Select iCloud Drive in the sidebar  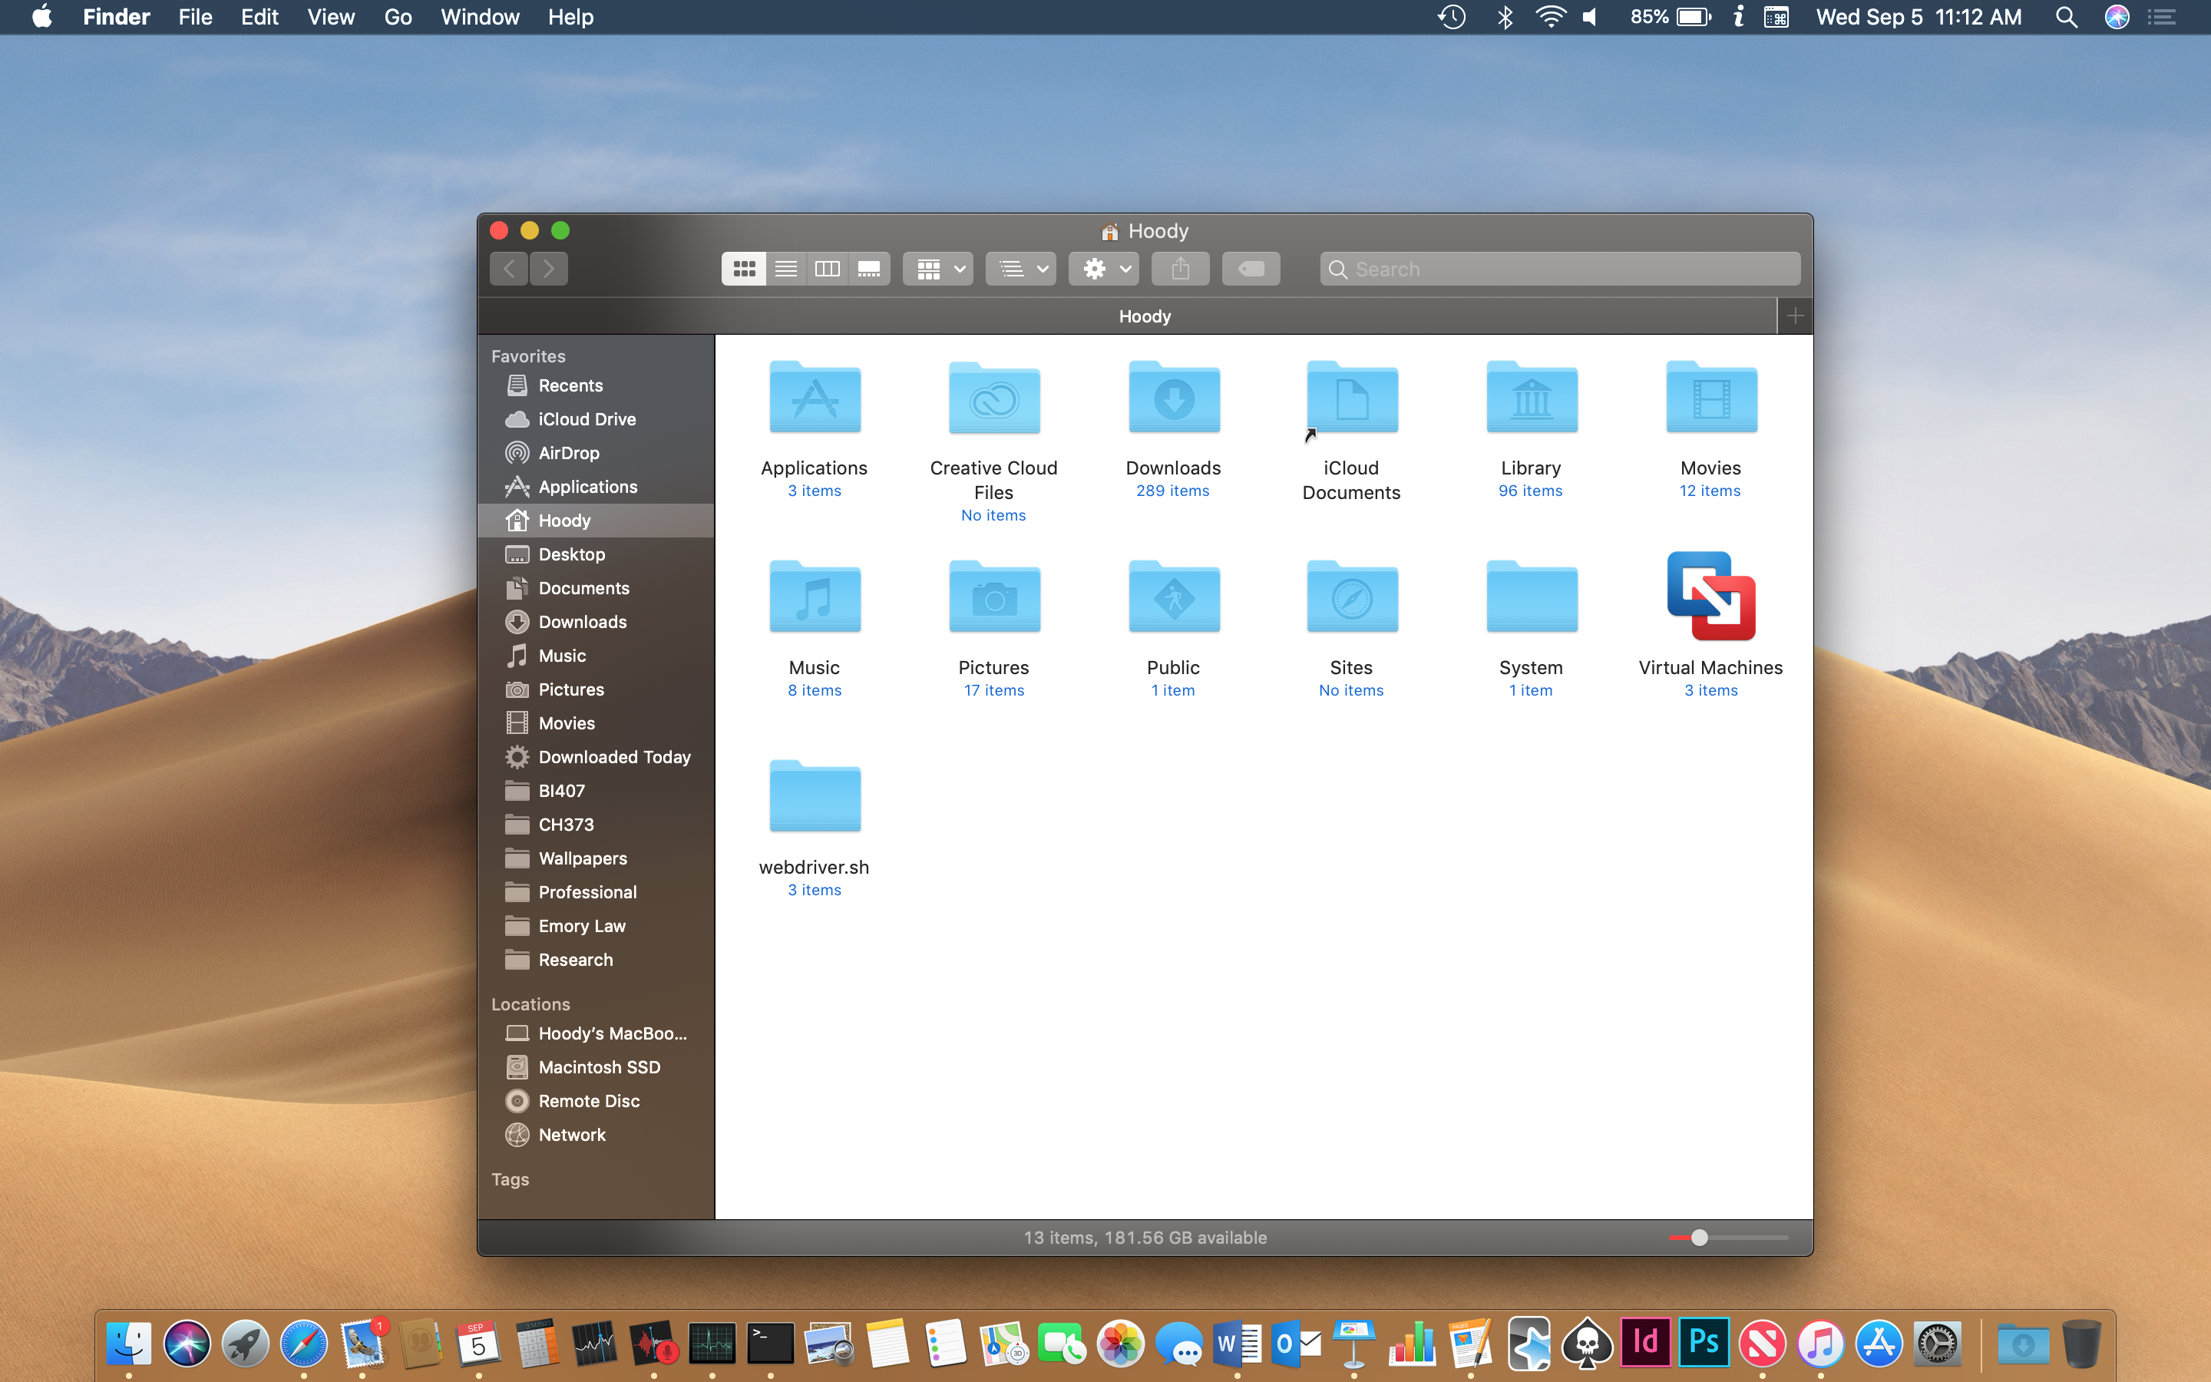pyautogui.click(x=596, y=419)
